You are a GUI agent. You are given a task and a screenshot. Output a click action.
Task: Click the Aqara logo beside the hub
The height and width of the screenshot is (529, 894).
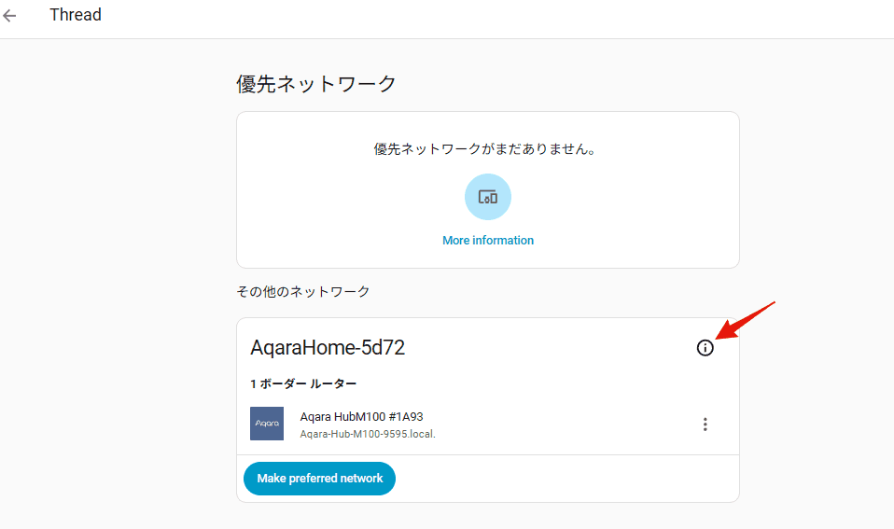[267, 424]
